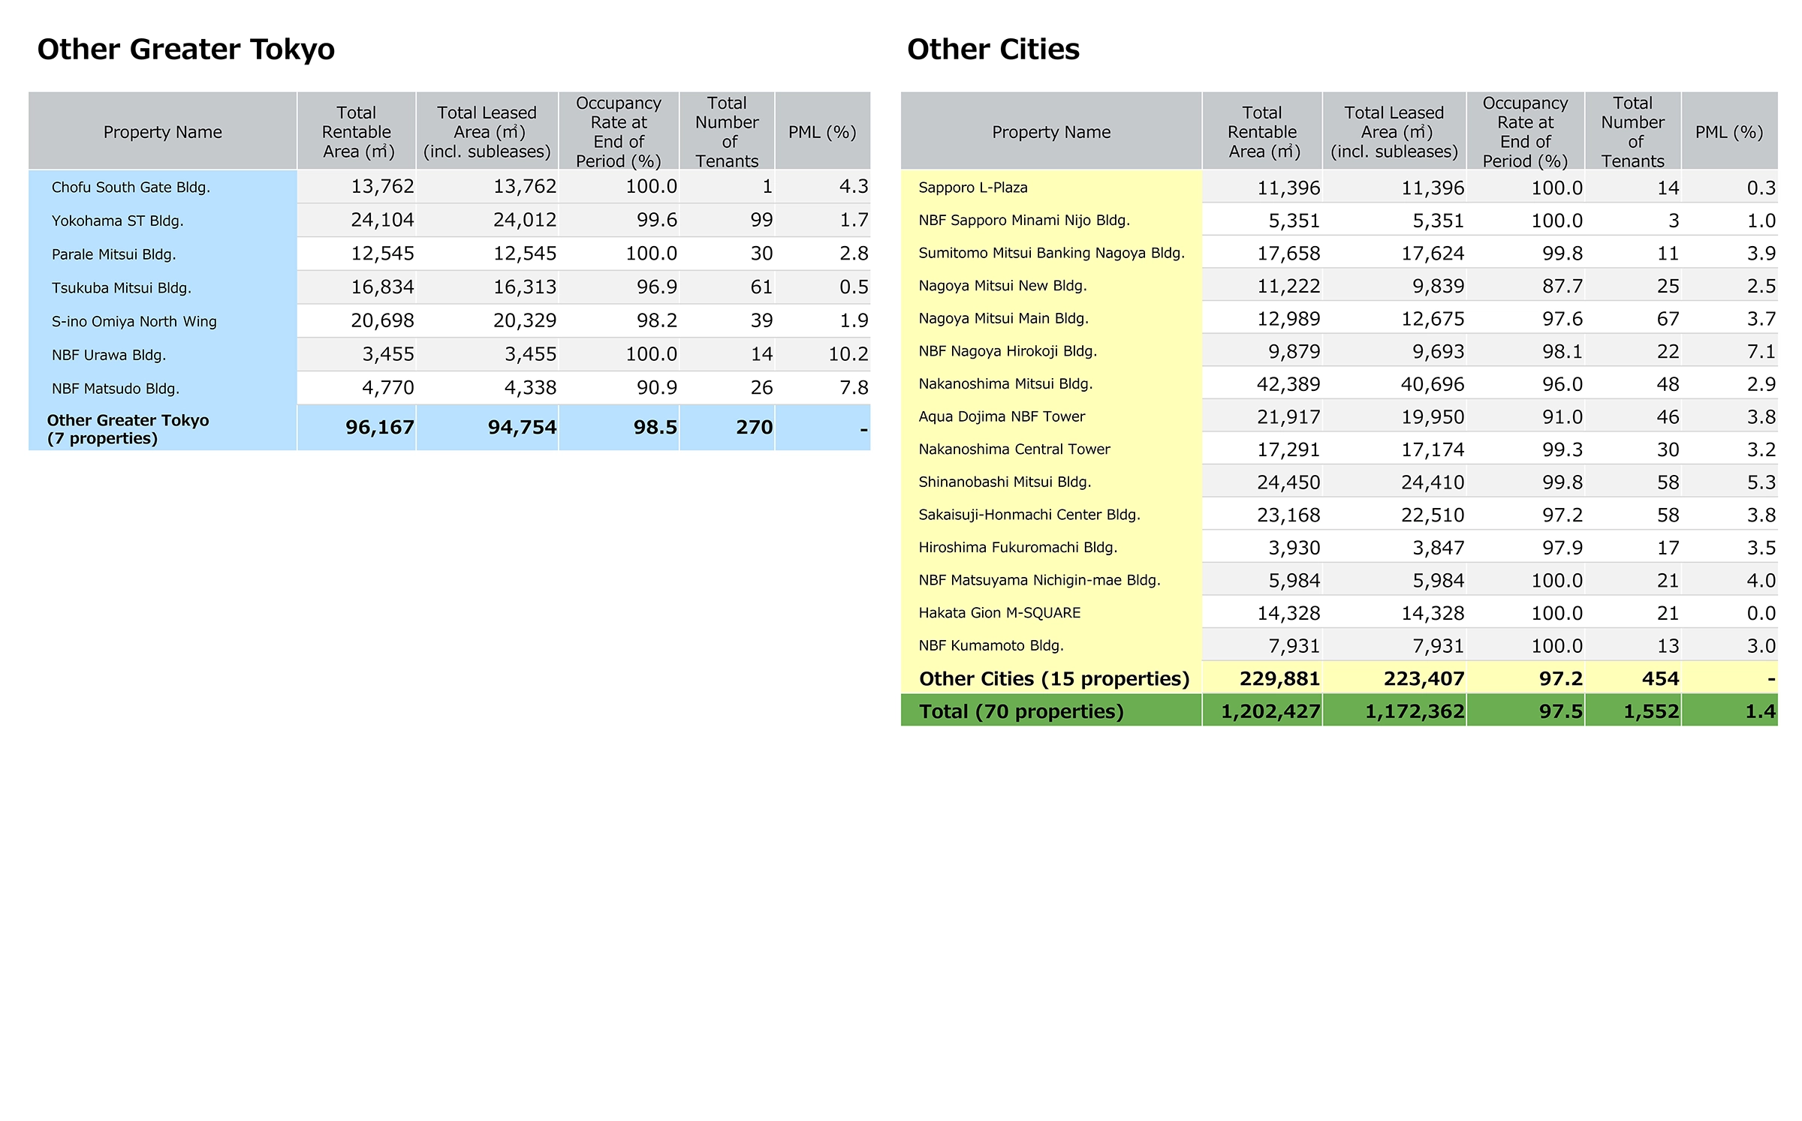Click grand total leased area 1,172,362
The image size is (1802, 1121).
tap(1415, 711)
